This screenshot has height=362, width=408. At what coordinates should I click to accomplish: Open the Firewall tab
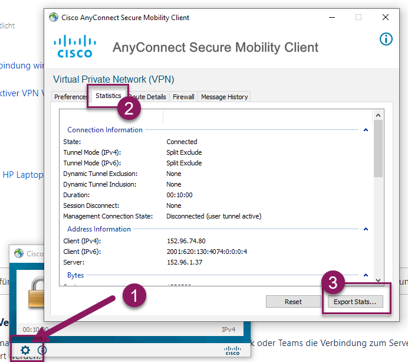pyautogui.click(x=183, y=97)
